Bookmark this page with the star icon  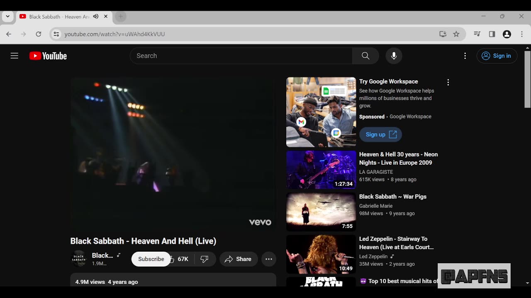point(456,34)
